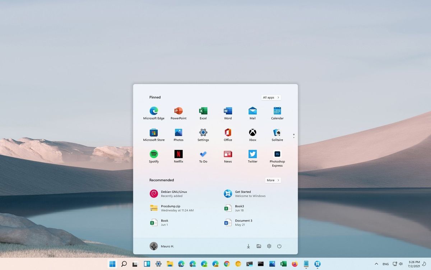The image size is (431, 270).
Task: Open Microsoft Edge from the Pinned apps
Action: (154, 112)
